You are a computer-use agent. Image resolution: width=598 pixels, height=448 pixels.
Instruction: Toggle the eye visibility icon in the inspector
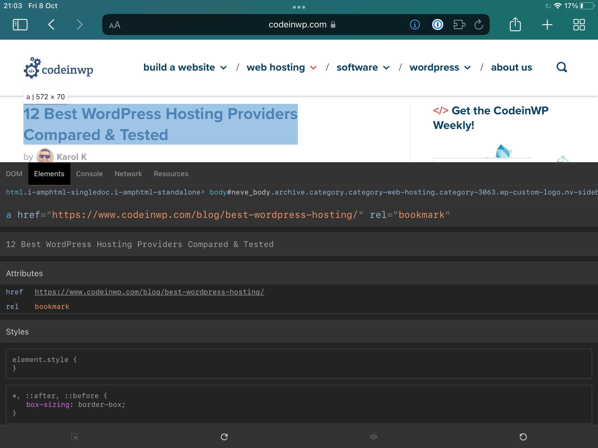(x=373, y=437)
